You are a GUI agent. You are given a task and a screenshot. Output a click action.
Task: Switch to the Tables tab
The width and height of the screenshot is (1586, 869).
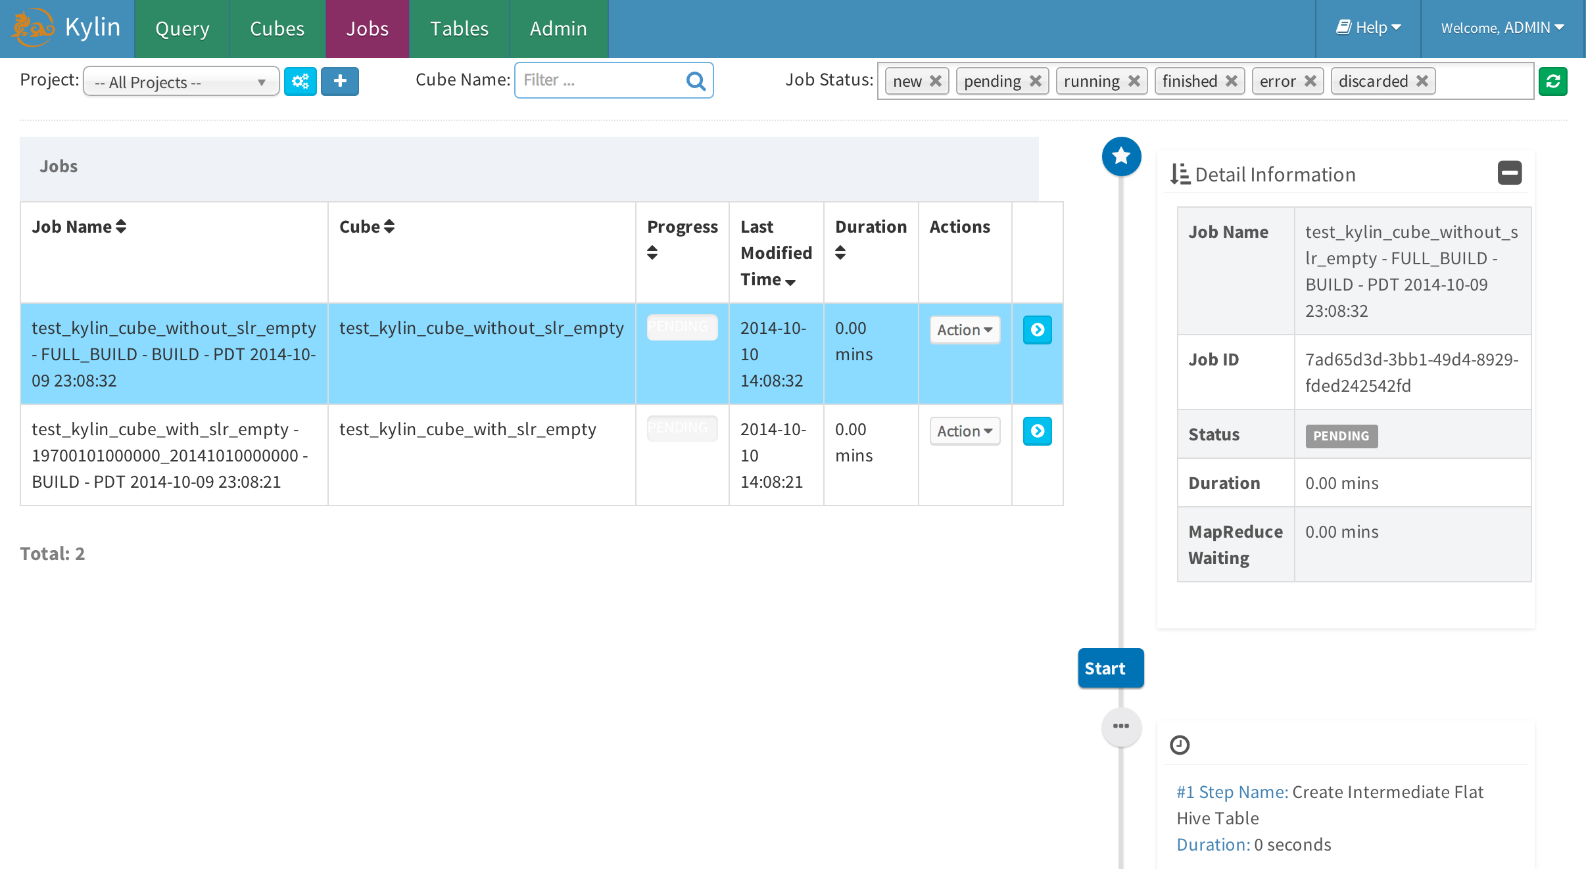[x=459, y=28]
